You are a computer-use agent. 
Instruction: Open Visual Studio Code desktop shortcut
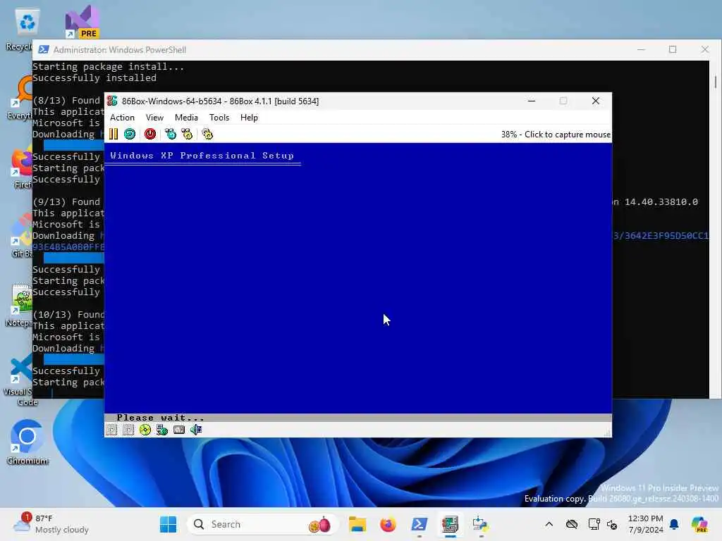click(20, 381)
